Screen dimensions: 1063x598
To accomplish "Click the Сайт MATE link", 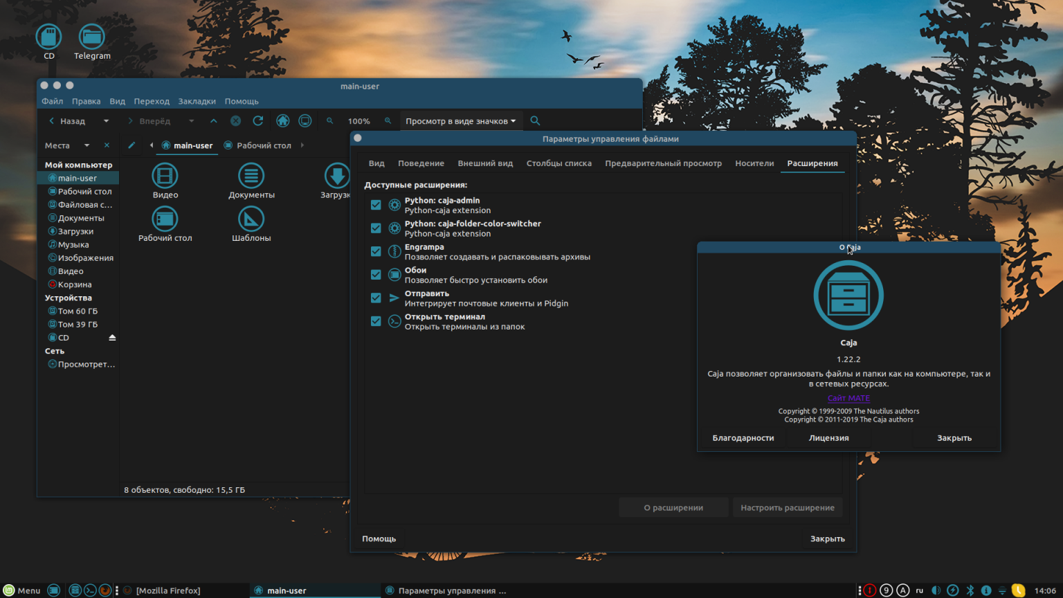I will (x=848, y=398).
